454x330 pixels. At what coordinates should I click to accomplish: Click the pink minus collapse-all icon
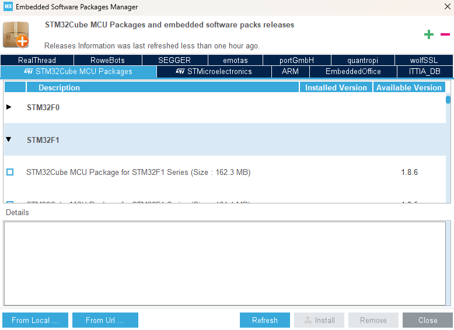tap(445, 34)
